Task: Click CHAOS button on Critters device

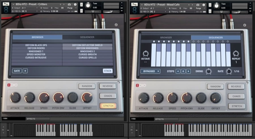Action: (x=108, y=96)
